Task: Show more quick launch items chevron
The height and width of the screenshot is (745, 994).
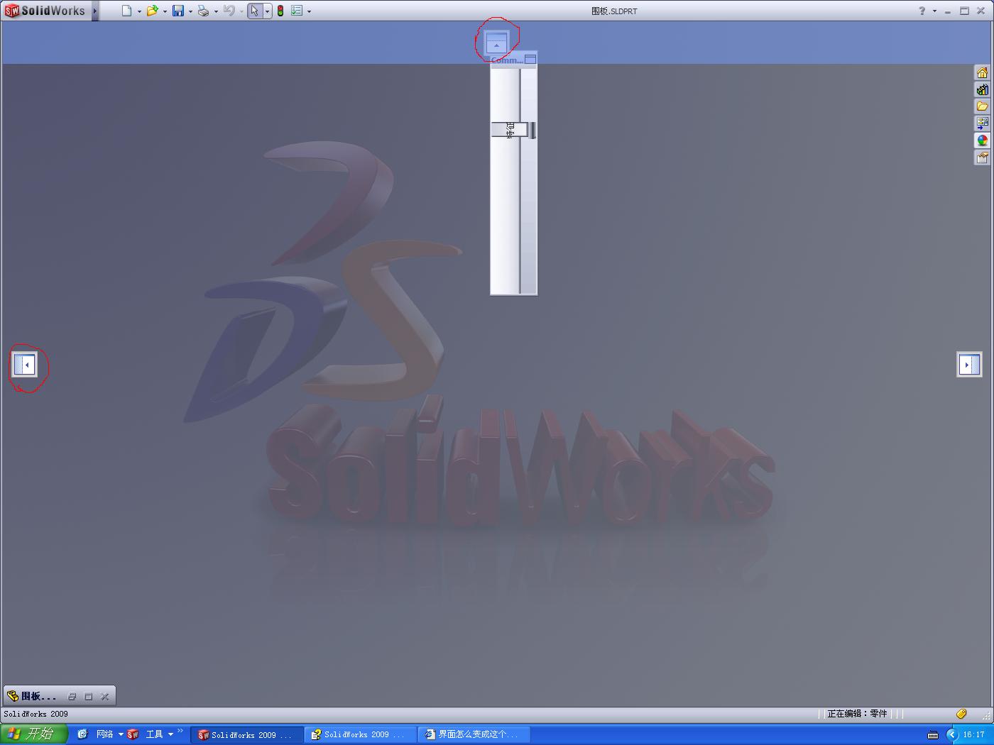Action: 180,731
